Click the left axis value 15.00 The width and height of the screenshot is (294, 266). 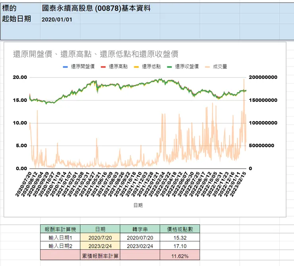pyautogui.click(x=20, y=100)
